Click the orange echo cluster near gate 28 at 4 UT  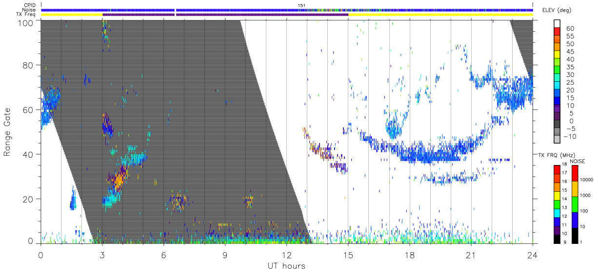click(119, 180)
